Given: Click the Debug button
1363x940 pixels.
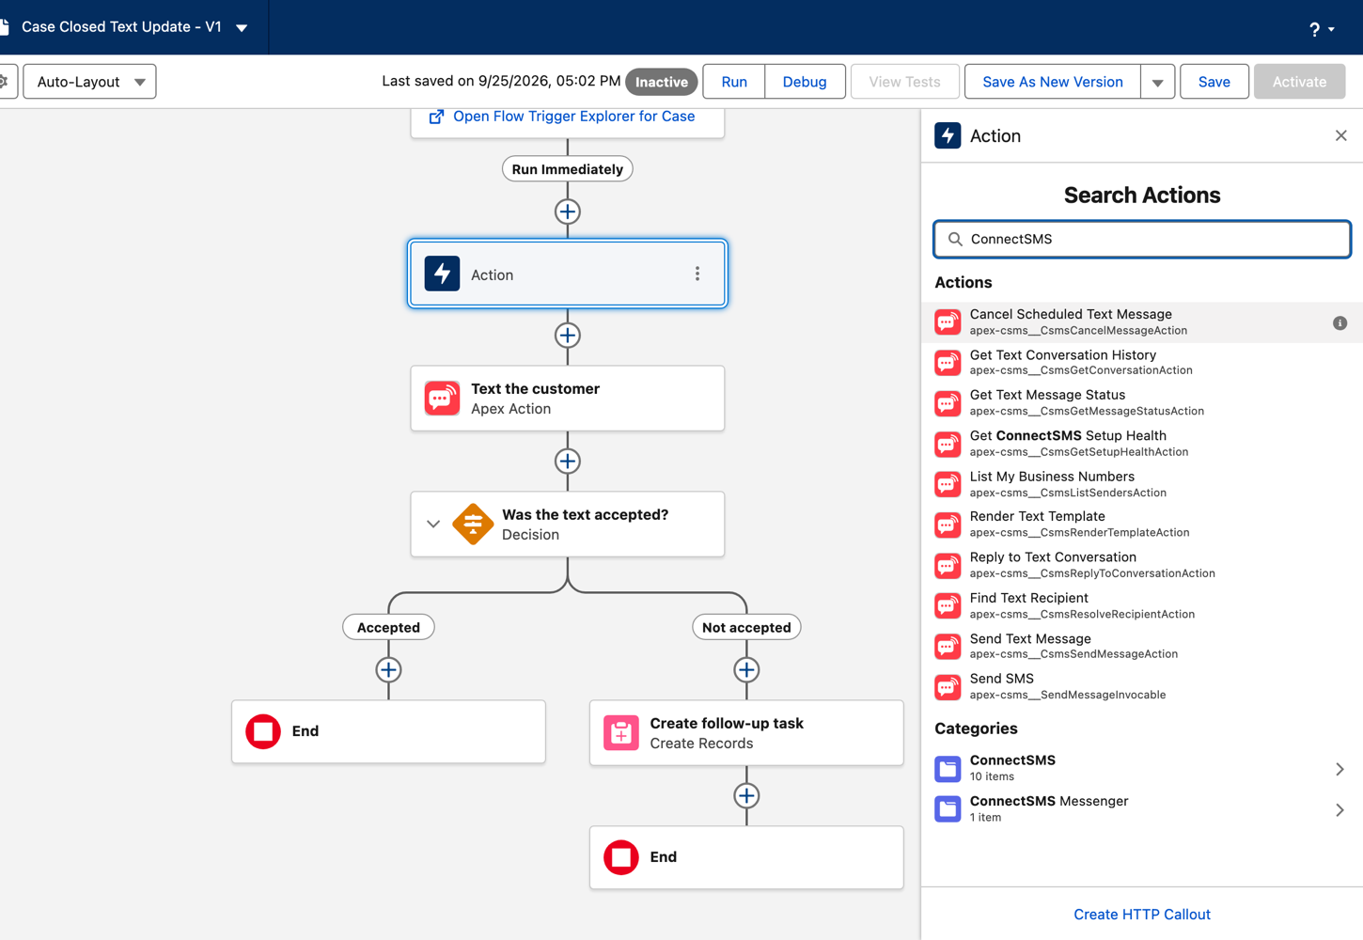Looking at the screenshot, I should coord(805,82).
